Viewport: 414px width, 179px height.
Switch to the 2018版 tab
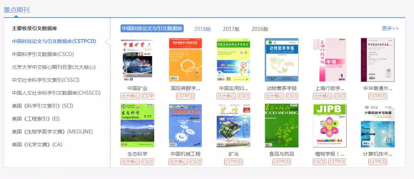(x=202, y=29)
